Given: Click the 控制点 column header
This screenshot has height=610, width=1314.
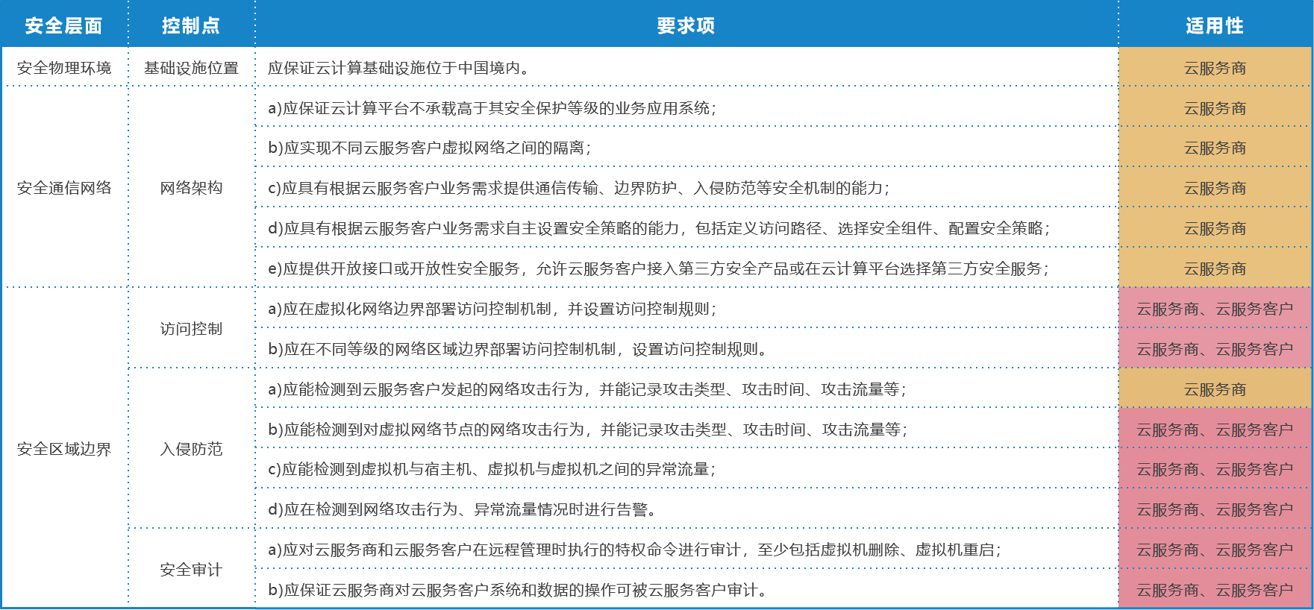Looking at the screenshot, I should tap(191, 25).
